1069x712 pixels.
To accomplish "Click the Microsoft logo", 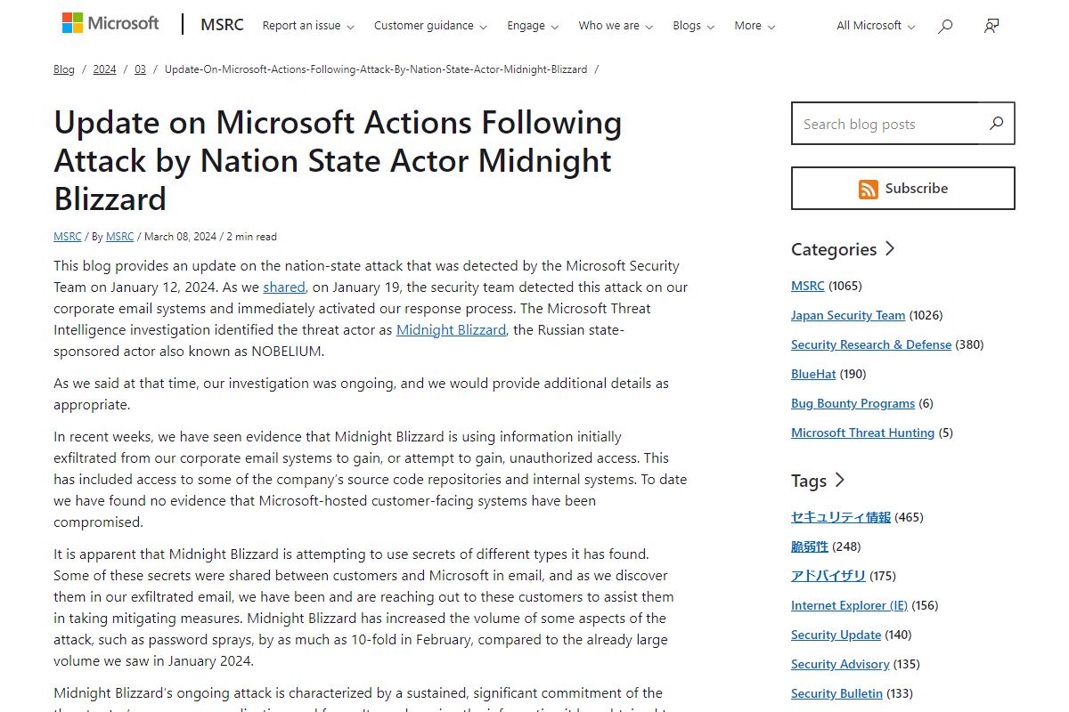I will [x=110, y=23].
